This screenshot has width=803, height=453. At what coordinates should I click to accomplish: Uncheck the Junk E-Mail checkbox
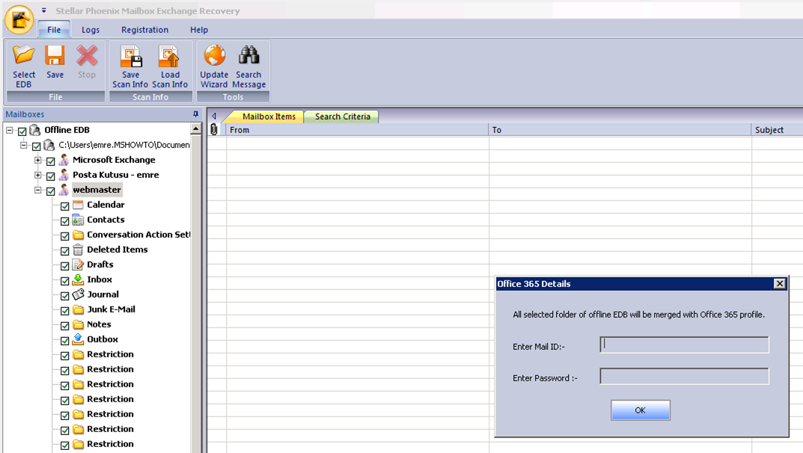pos(65,311)
